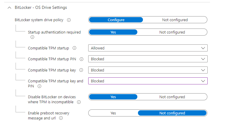Set preboot recovery message to Not configured

click(x=172, y=113)
